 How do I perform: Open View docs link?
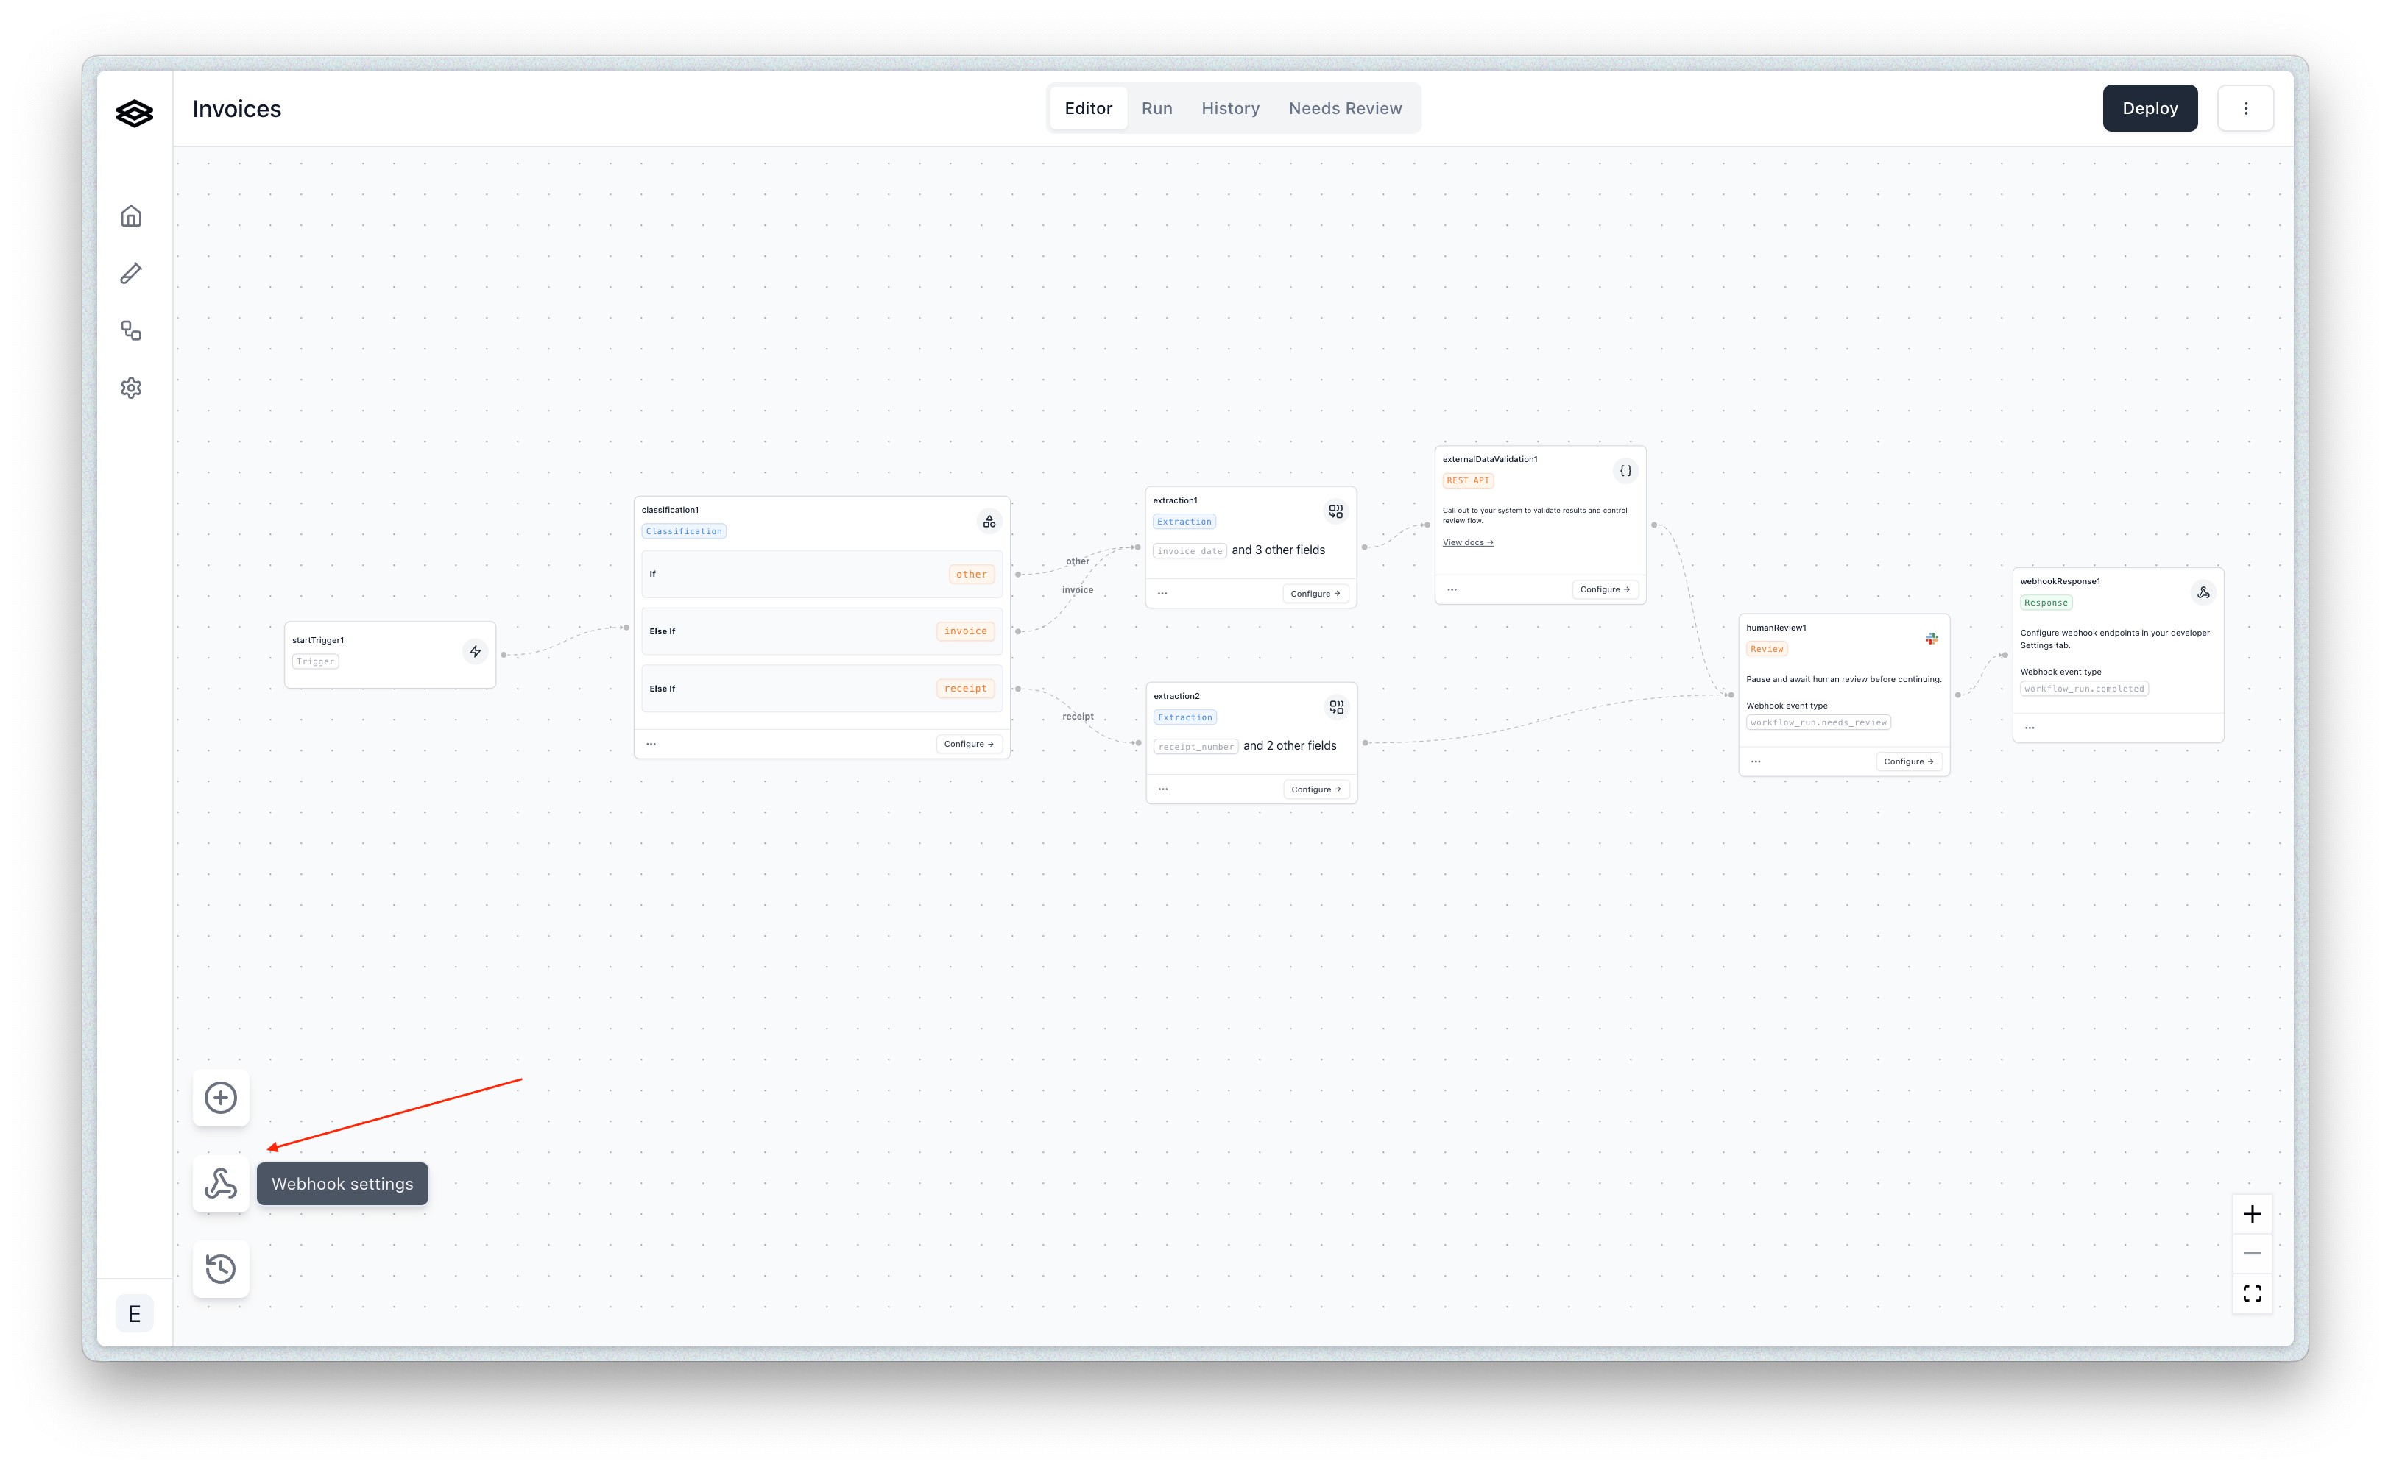[1467, 542]
